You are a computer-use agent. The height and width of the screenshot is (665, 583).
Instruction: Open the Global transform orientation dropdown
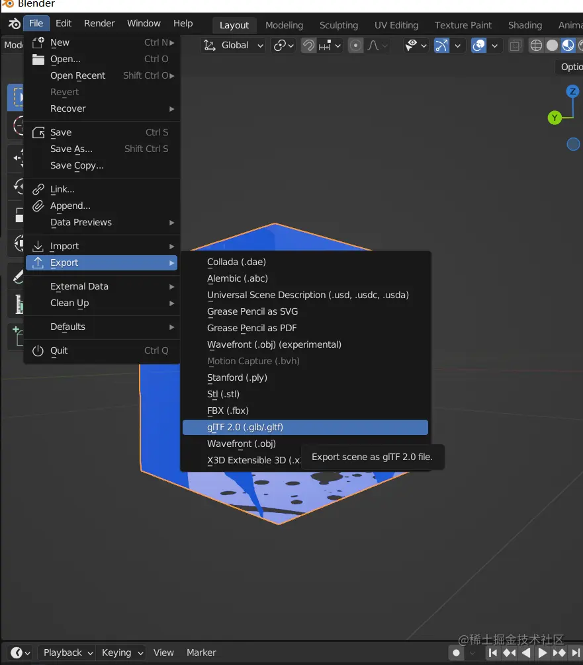click(x=233, y=45)
